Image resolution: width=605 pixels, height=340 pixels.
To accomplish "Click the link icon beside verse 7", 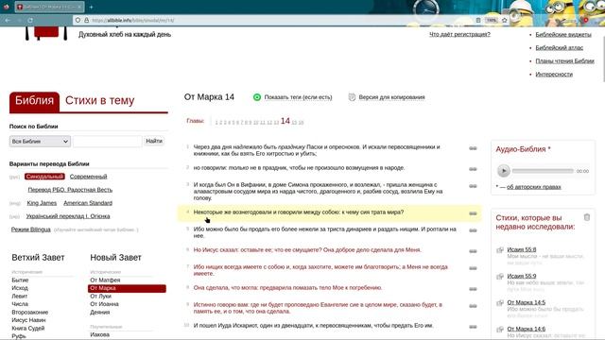I will point(473,268).
